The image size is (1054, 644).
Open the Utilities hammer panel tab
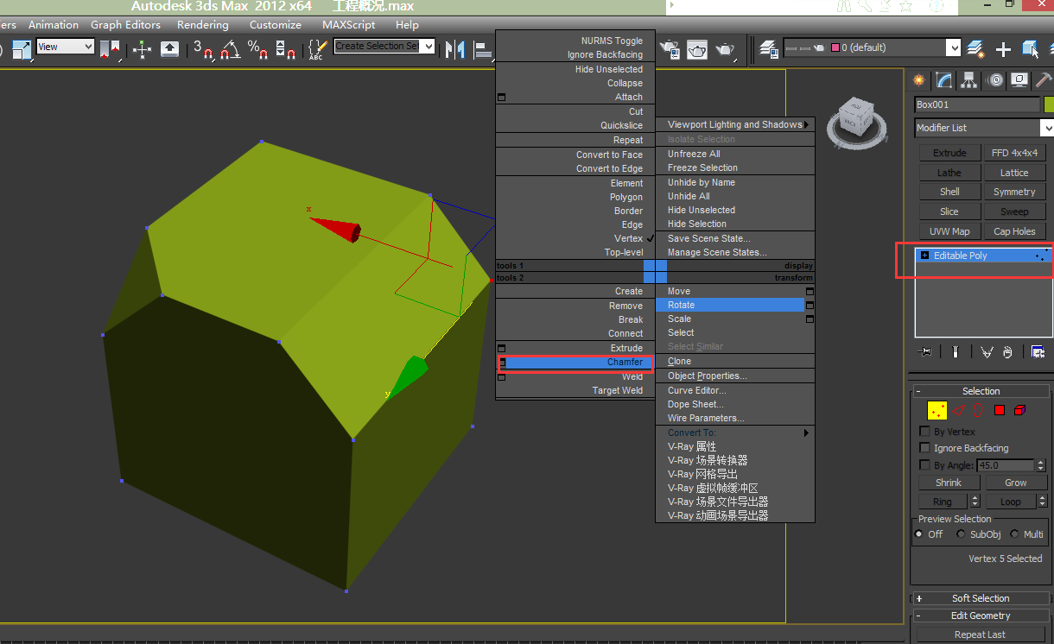1044,80
